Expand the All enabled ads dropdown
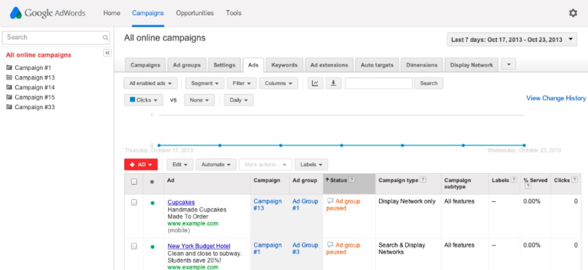The height and width of the screenshot is (270, 588). 150,84
